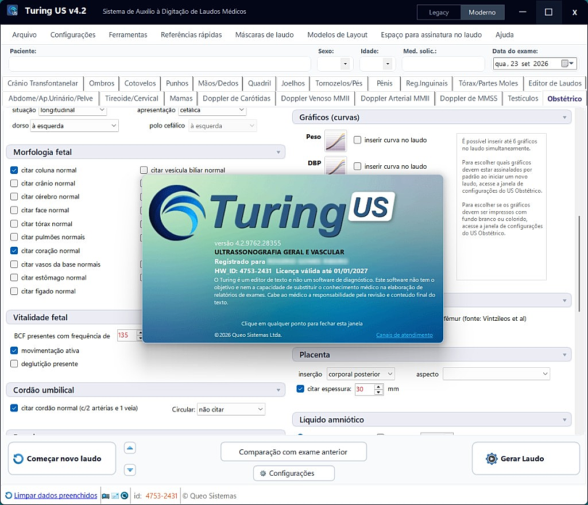The image size is (588, 505).
Task: Open the Ajuda menu
Action: [x=504, y=35]
